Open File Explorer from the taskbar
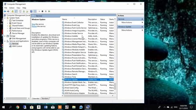Viewport: 196px width, 110px height. coord(74,107)
